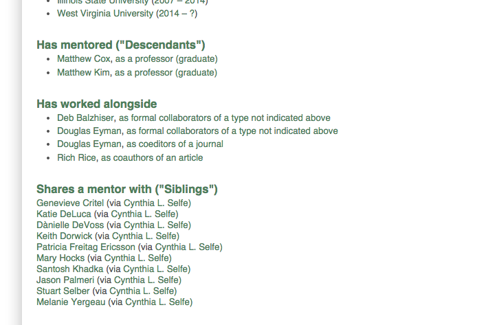Image resolution: width=488 pixels, height=325 pixels.
Task: Open the Patricia Freitag Ericsson link
Action: (86, 247)
